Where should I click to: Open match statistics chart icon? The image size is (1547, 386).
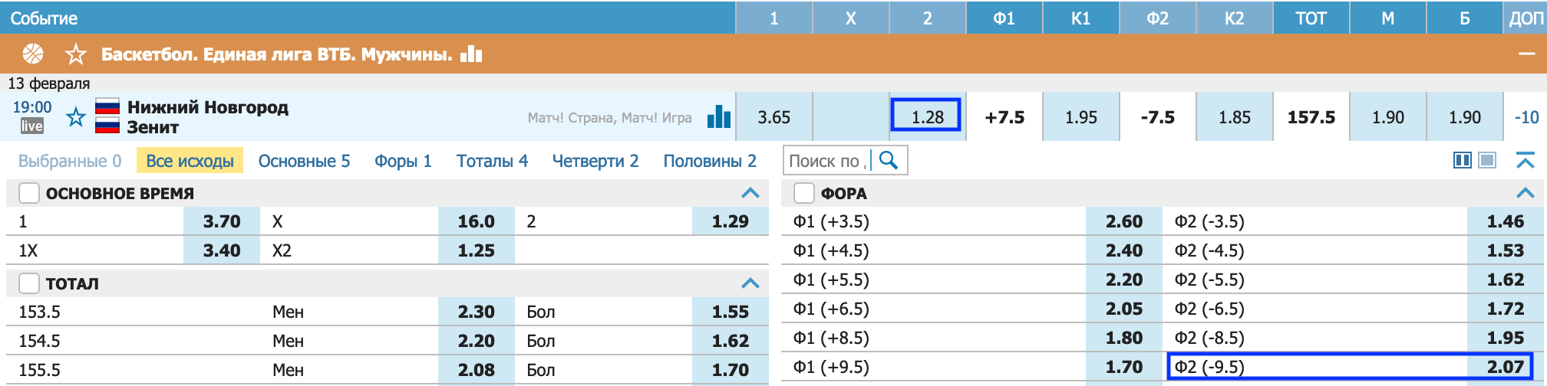[x=719, y=116]
